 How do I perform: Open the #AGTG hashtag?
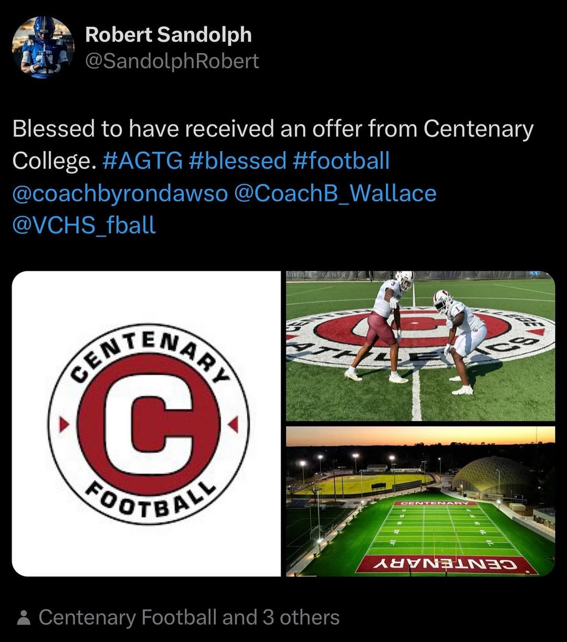point(143,161)
